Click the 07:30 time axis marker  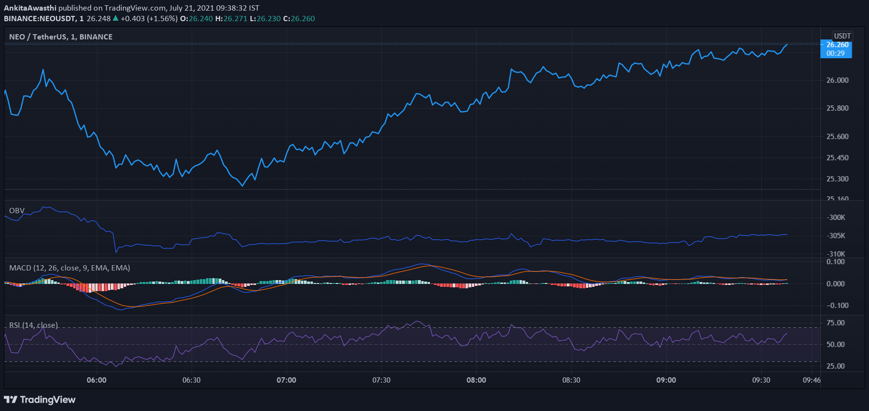[381, 380]
